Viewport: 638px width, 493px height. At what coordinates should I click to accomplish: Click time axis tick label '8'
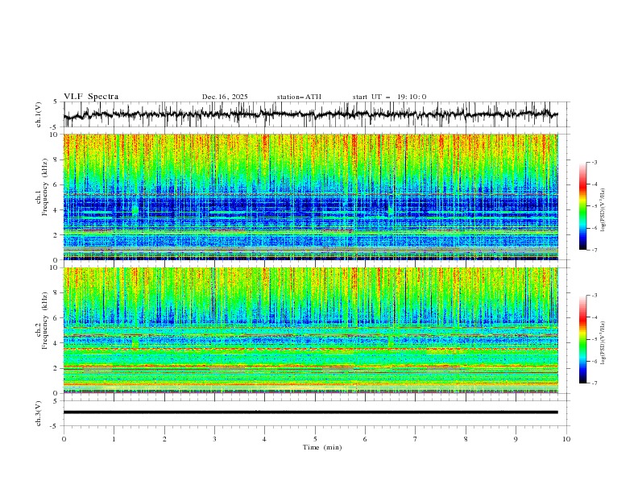[466, 439]
